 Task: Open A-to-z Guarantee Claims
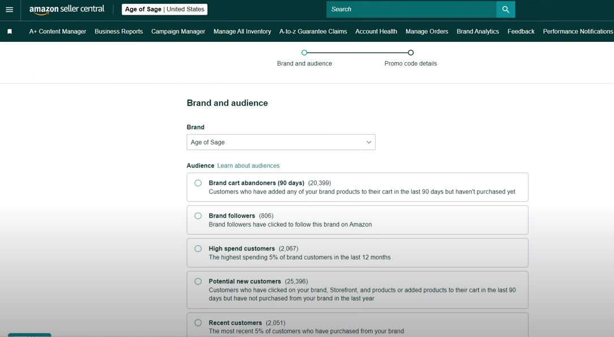point(313,31)
